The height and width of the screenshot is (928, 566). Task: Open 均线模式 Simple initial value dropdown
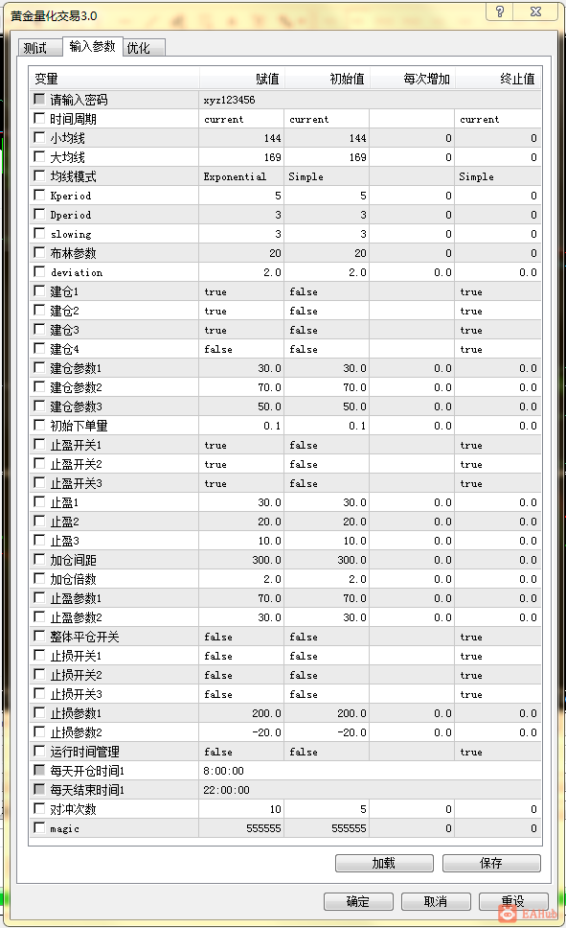pyautogui.click(x=327, y=176)
